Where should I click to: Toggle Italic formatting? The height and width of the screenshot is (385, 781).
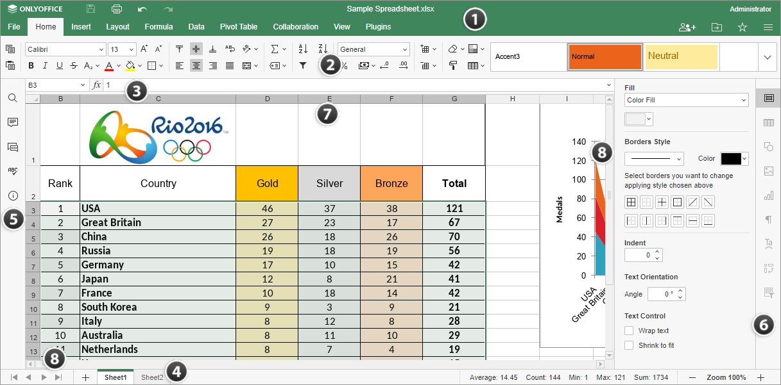click(x=45, y=65)
